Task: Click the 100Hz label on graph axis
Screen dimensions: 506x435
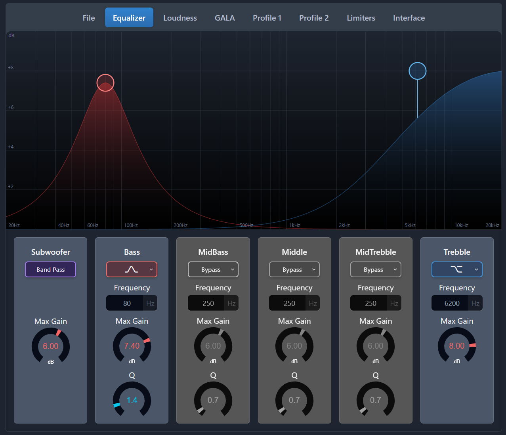Action: click(x=131, y=225)
